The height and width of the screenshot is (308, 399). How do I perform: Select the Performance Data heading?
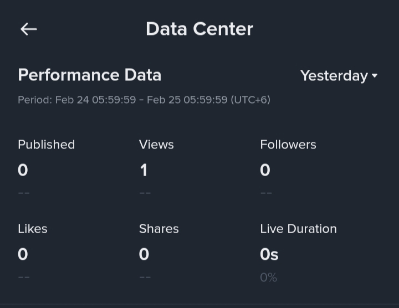(x=89, y=75)
